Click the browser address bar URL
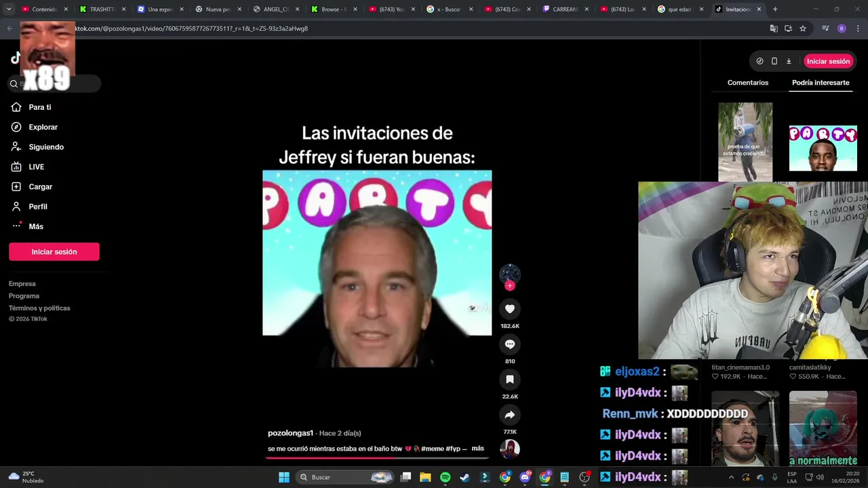 191,28
